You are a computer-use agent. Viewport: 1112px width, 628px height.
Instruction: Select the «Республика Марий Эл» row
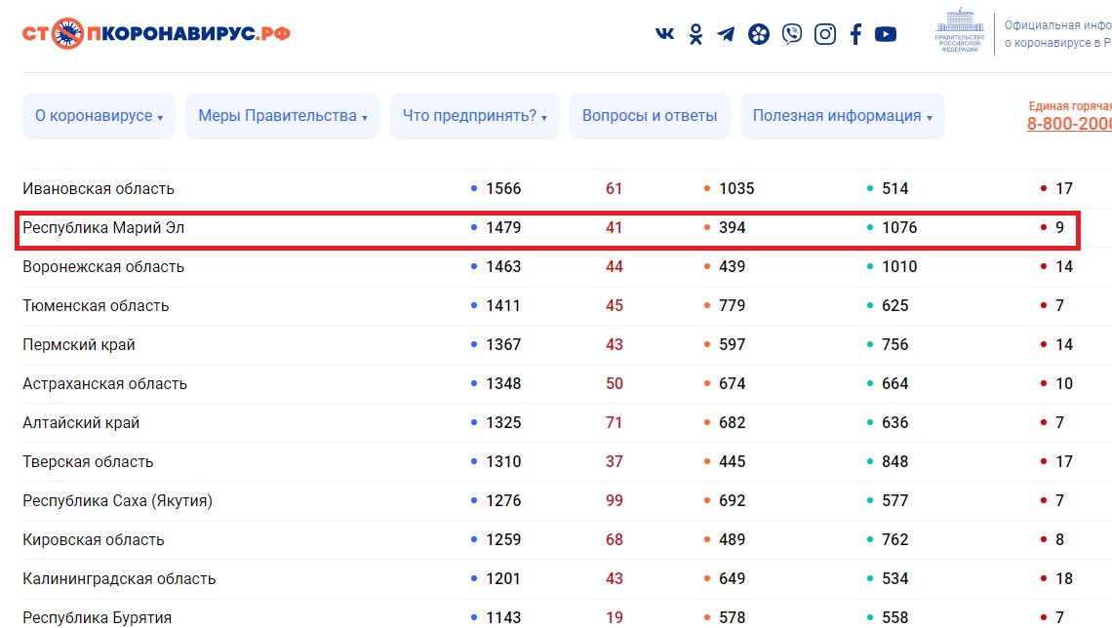(x=103, y=228)
